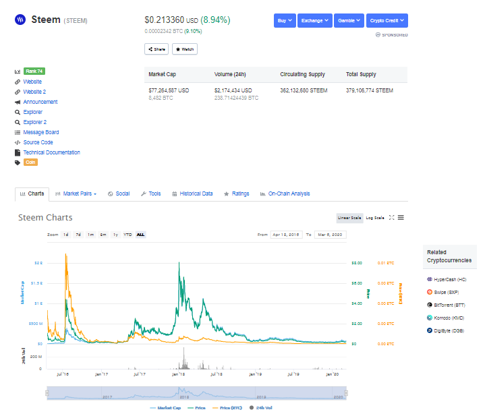Image resolution: width=485 pixels, height=414 pixels.
Task: Open DigiByte (DGB) related cryptocurrency link
Action: click(449, 331)
